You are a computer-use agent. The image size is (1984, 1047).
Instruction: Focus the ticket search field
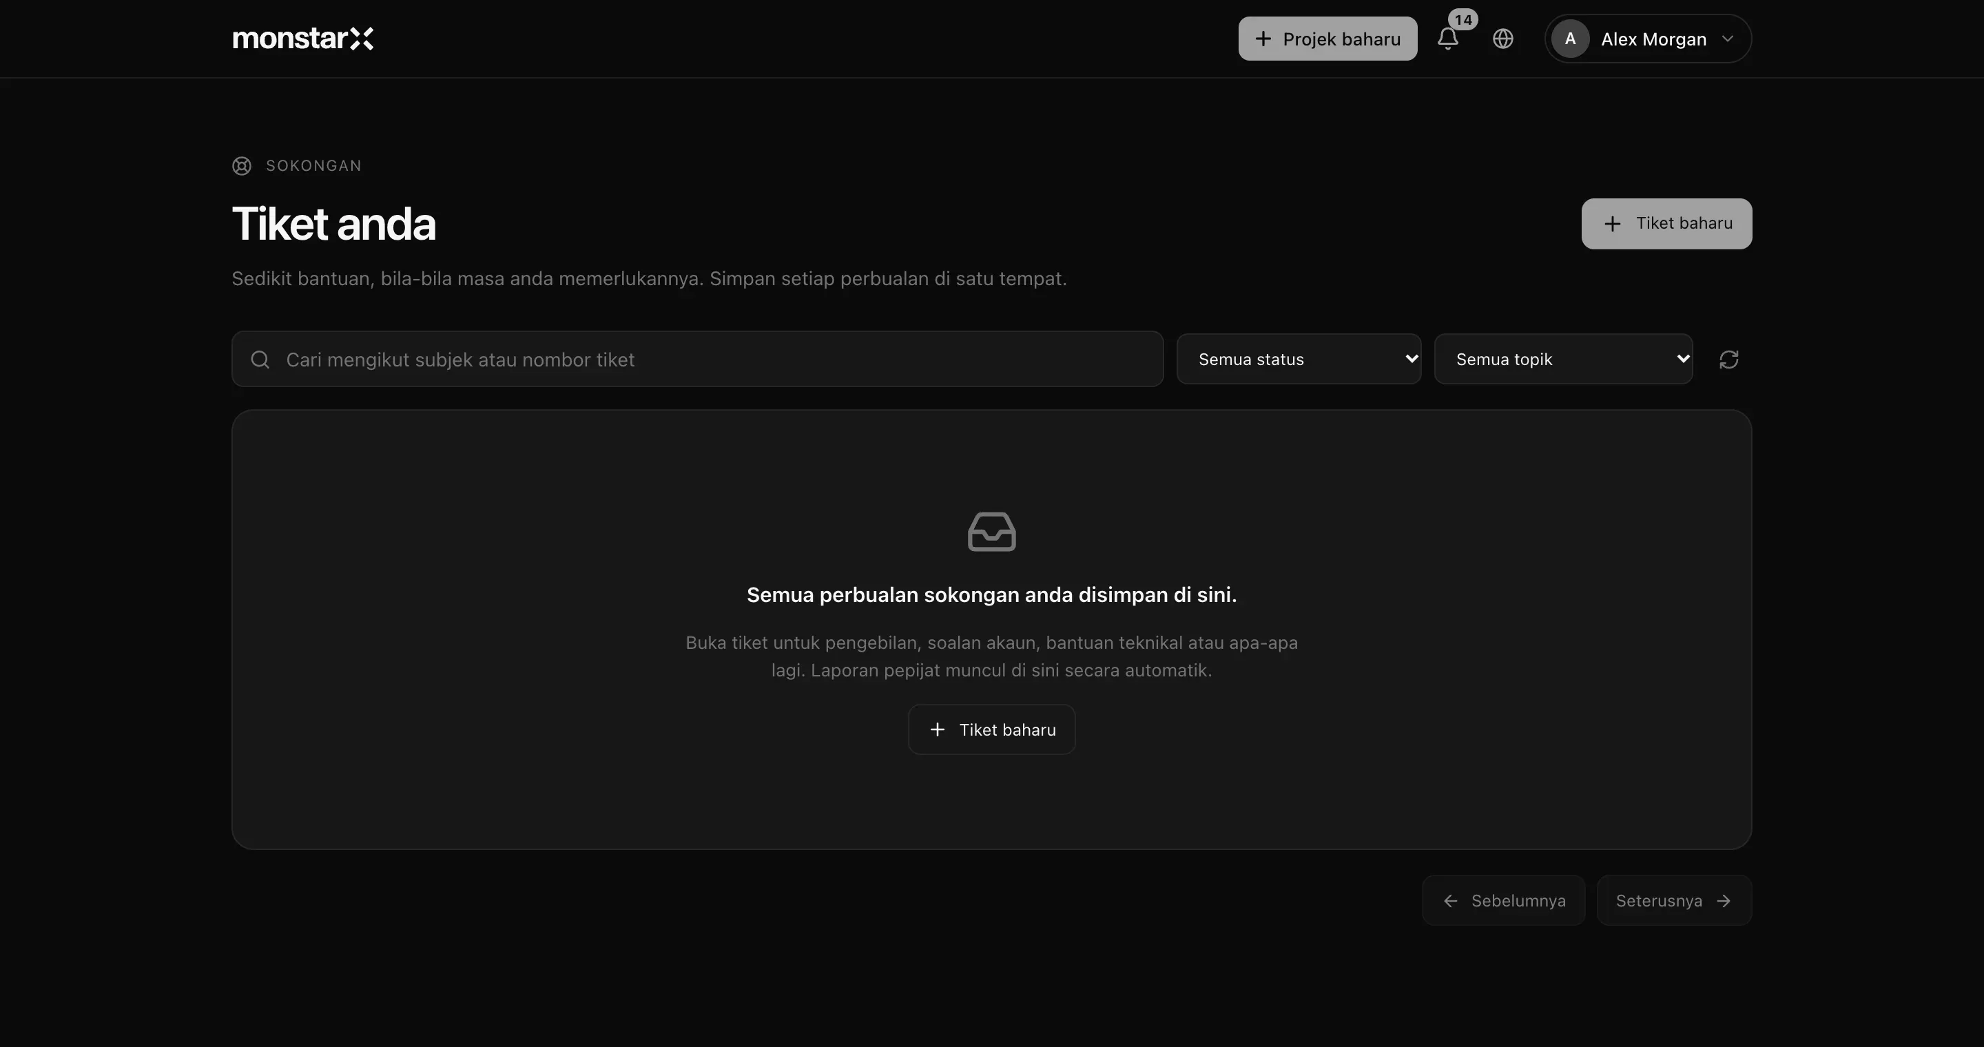tap(697, 359)
